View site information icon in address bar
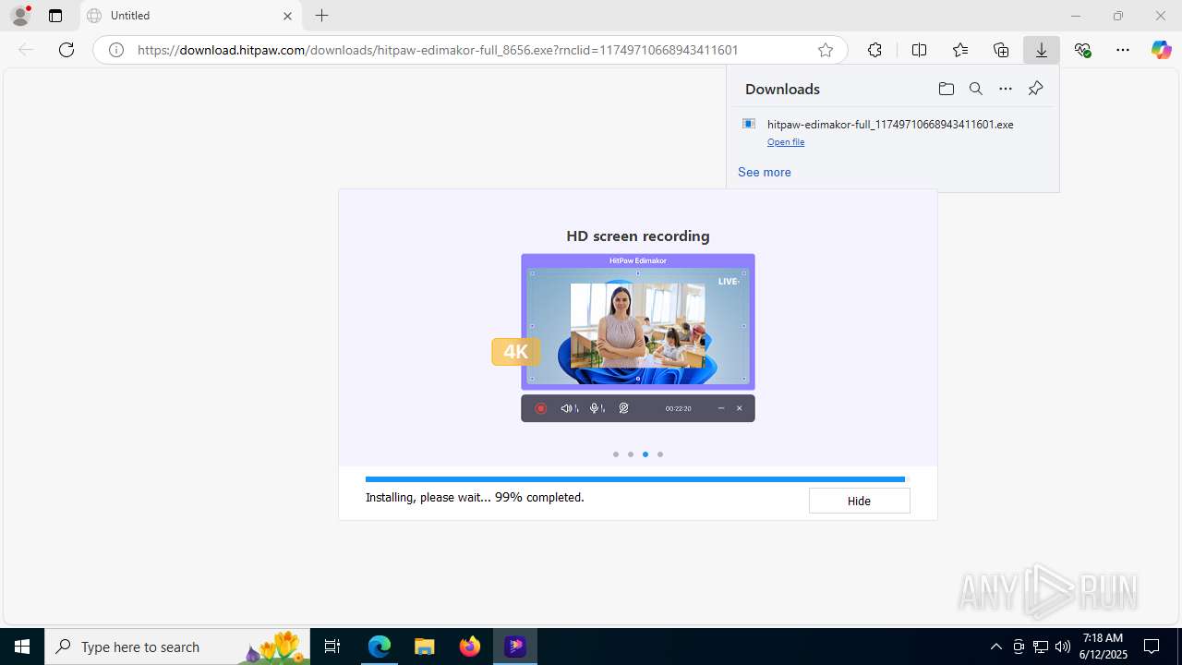 tap(116, 50)
